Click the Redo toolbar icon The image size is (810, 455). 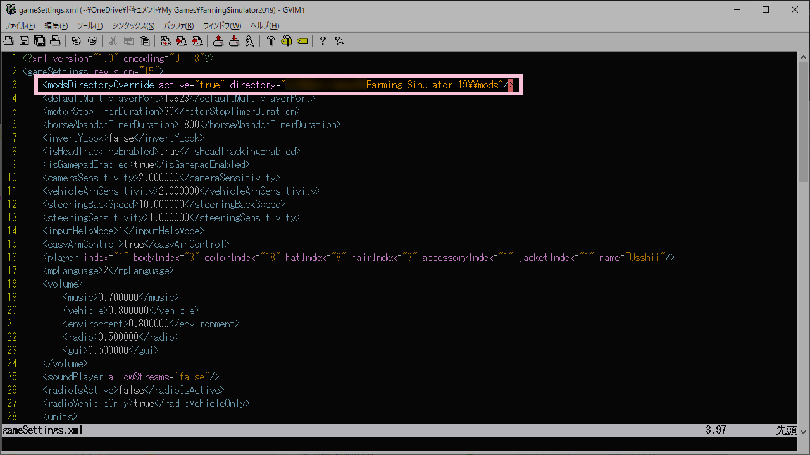click(x=92, y=41)
